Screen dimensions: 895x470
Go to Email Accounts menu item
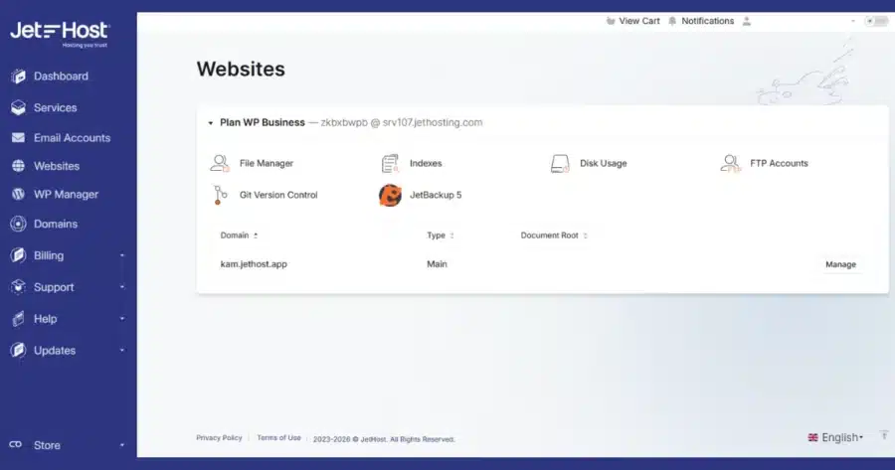(72, 137)
